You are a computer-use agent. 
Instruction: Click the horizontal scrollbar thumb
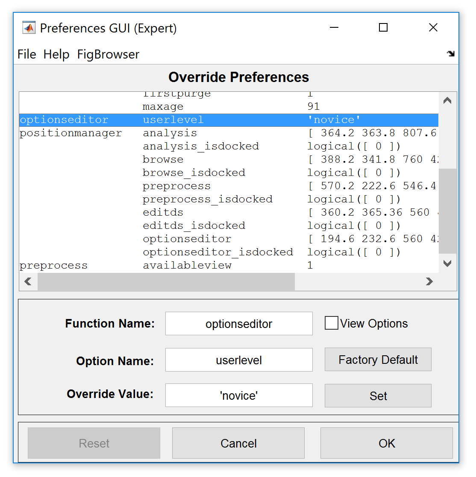point(166,281)
